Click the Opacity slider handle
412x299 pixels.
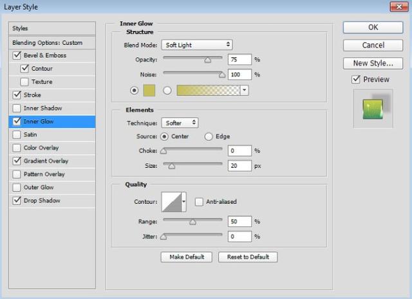[x=207, y=60]
